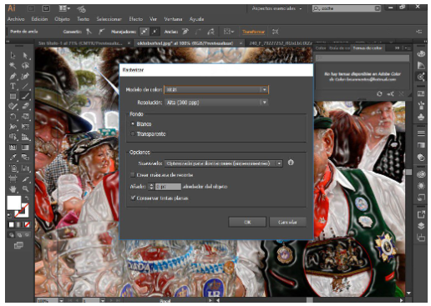Toggle Conservar tintas planas checkbox

coord(133,198)
